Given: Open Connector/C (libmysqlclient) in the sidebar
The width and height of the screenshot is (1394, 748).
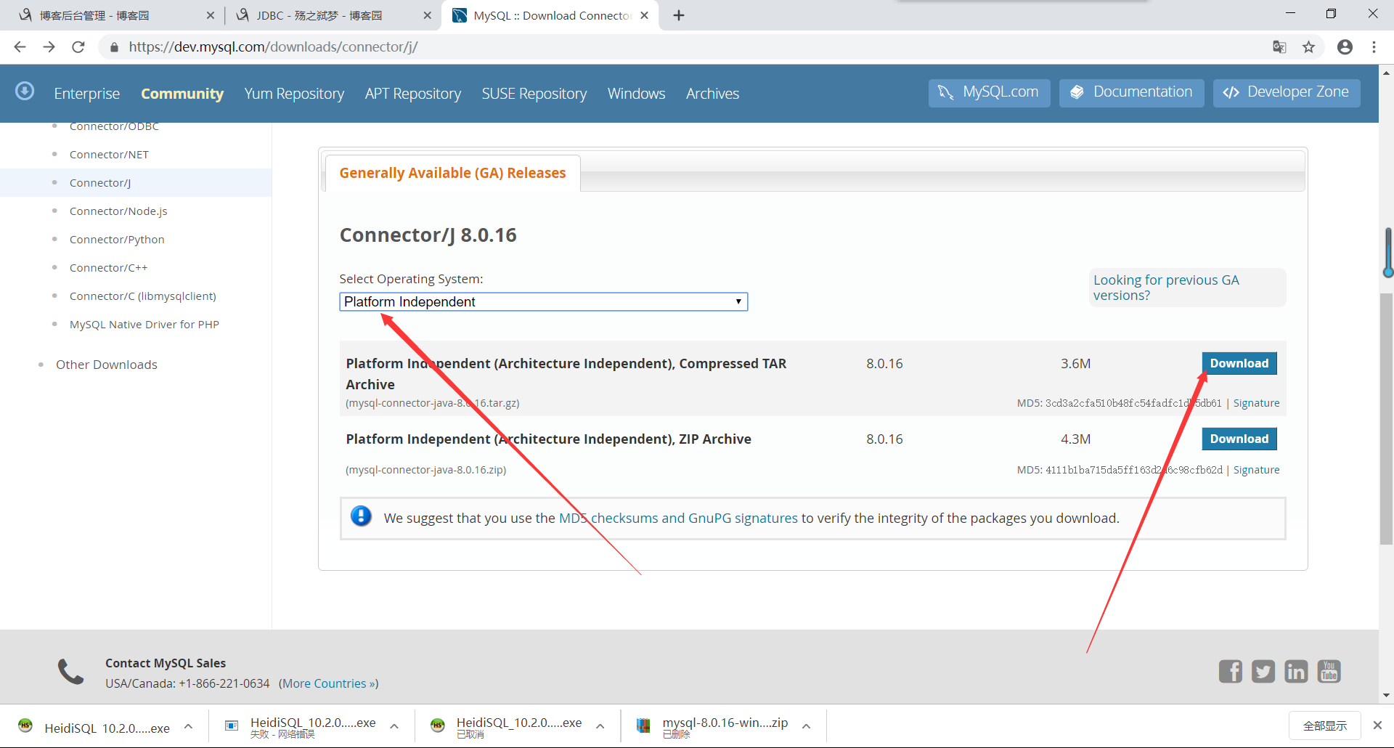Looking at the screenshot, I should pyautogui.click(x=143, y=296).
